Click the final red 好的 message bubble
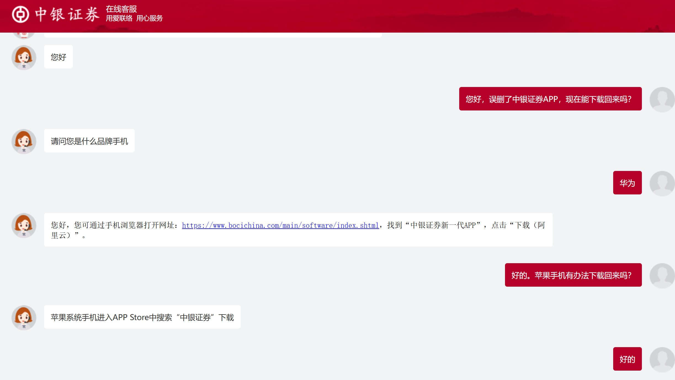This screenshot has height=380, width=675. click(627, 359)
